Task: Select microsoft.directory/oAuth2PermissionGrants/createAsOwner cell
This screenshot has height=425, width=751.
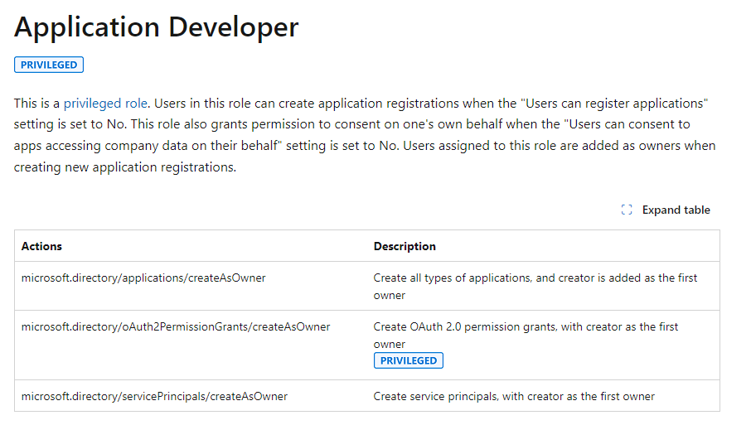Action: click(x=176, y=326)
